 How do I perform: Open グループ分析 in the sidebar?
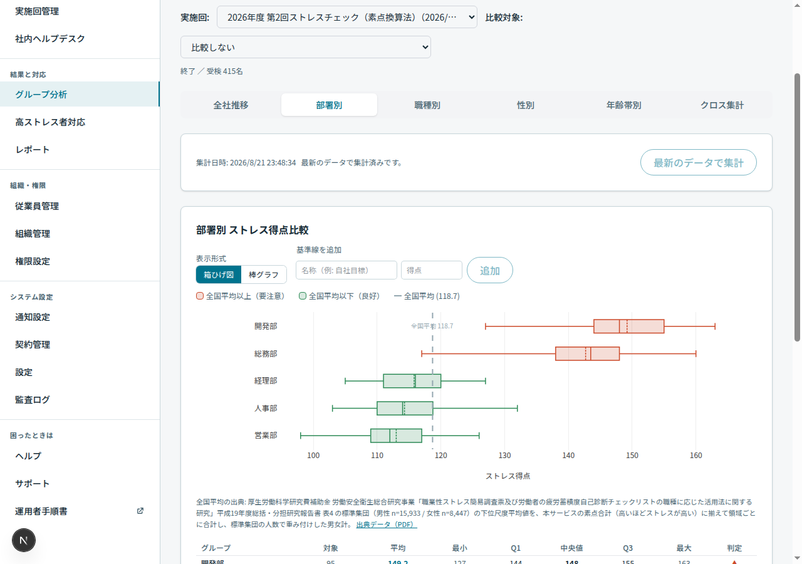(x=80, y=94)
